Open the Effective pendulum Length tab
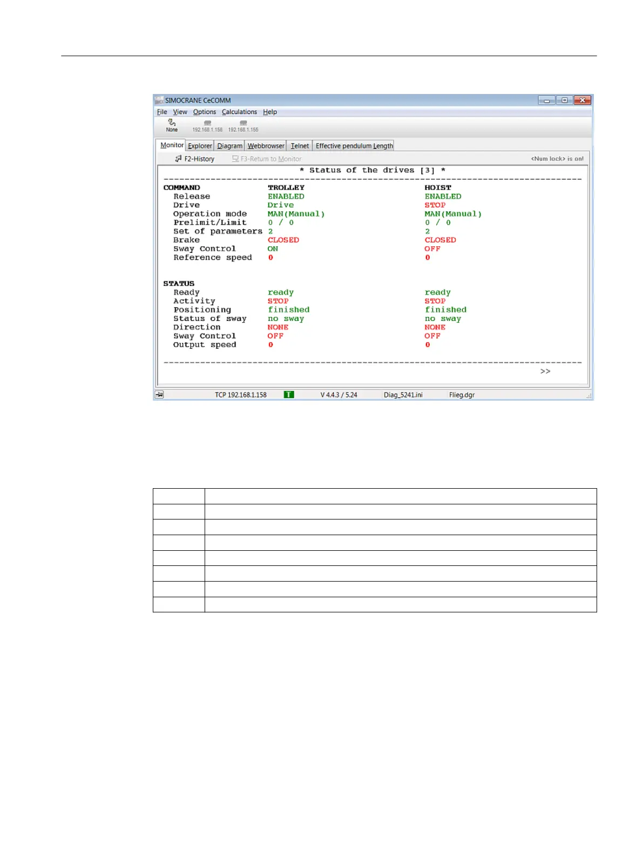Screen dimensions: 643x857 (x=354, y=146)
